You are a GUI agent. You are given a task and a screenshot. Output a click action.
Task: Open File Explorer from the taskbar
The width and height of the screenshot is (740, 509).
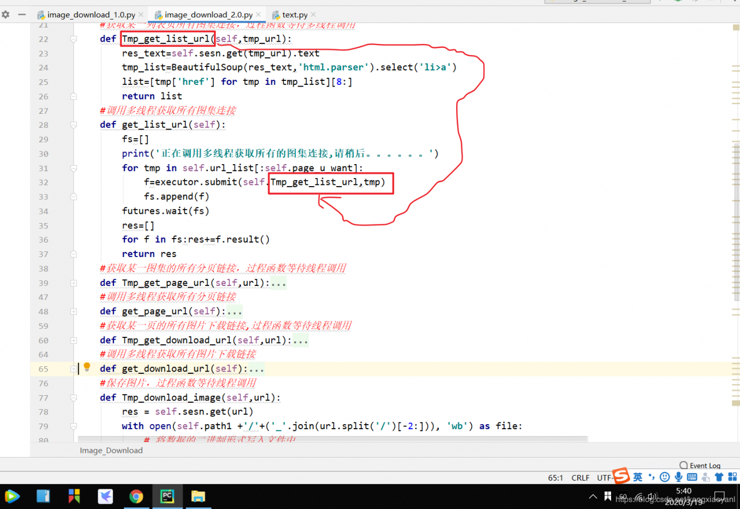(198, 496)
